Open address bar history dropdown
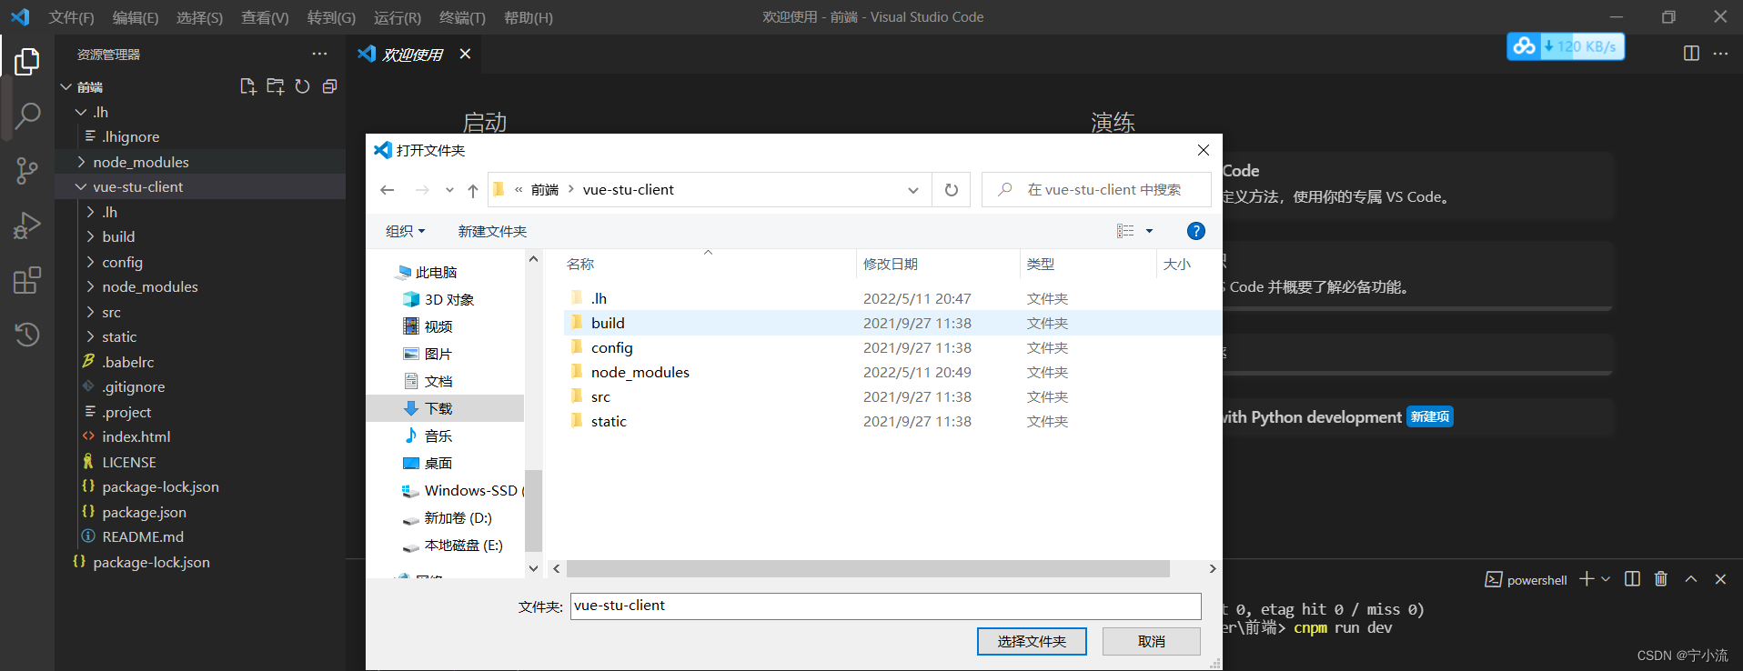This screenshot has height=671, width=1743. (x=913, y=190)
